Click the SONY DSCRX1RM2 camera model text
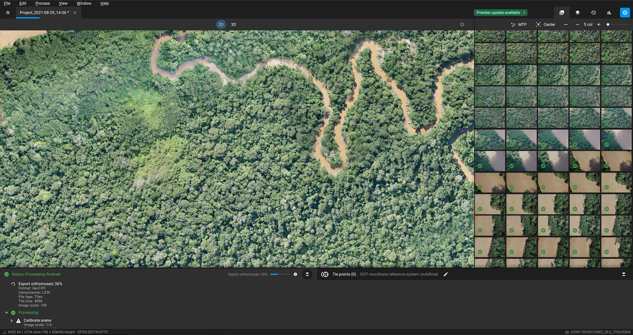633x335 pixels. click(x=601, y=332)
